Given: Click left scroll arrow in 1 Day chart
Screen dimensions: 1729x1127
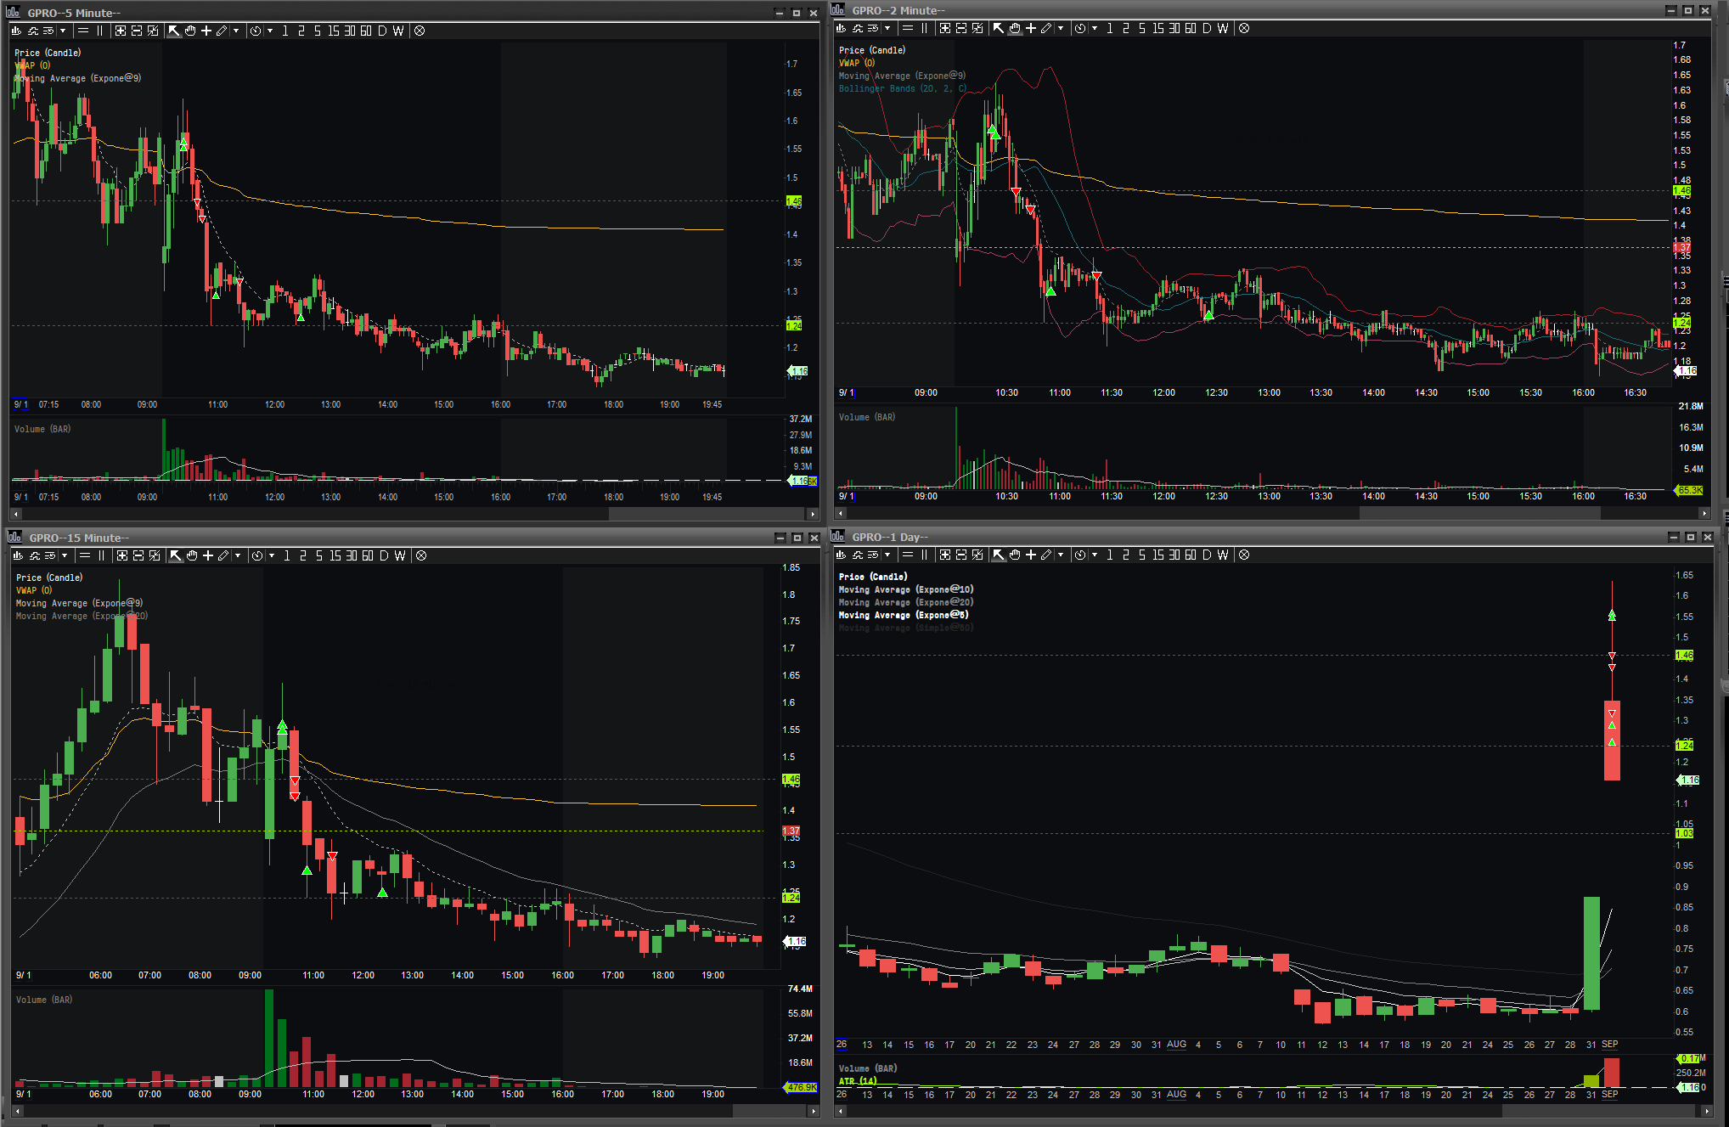Looking at the screenshot, I should (x=841, y=1111).
